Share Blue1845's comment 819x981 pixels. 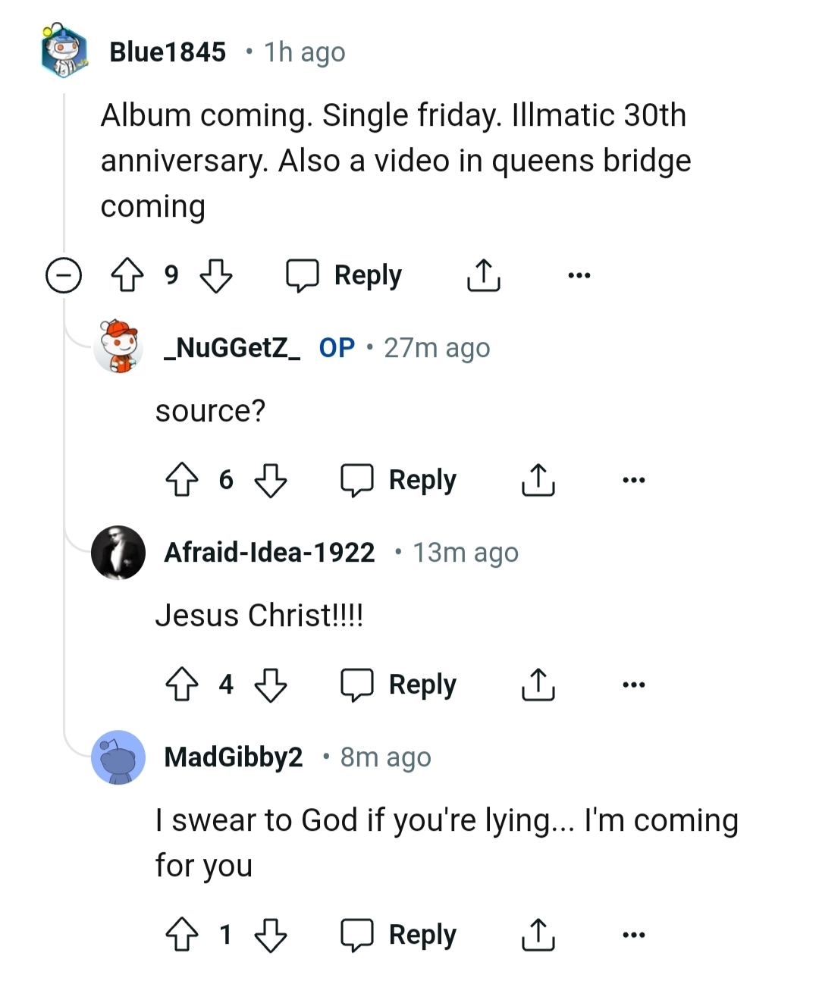483,275
